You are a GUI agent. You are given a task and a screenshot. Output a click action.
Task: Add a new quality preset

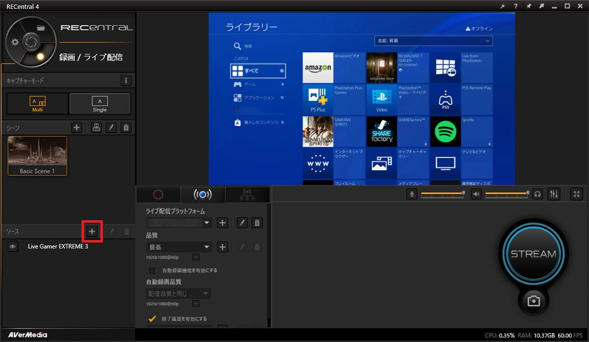(222, 247)
